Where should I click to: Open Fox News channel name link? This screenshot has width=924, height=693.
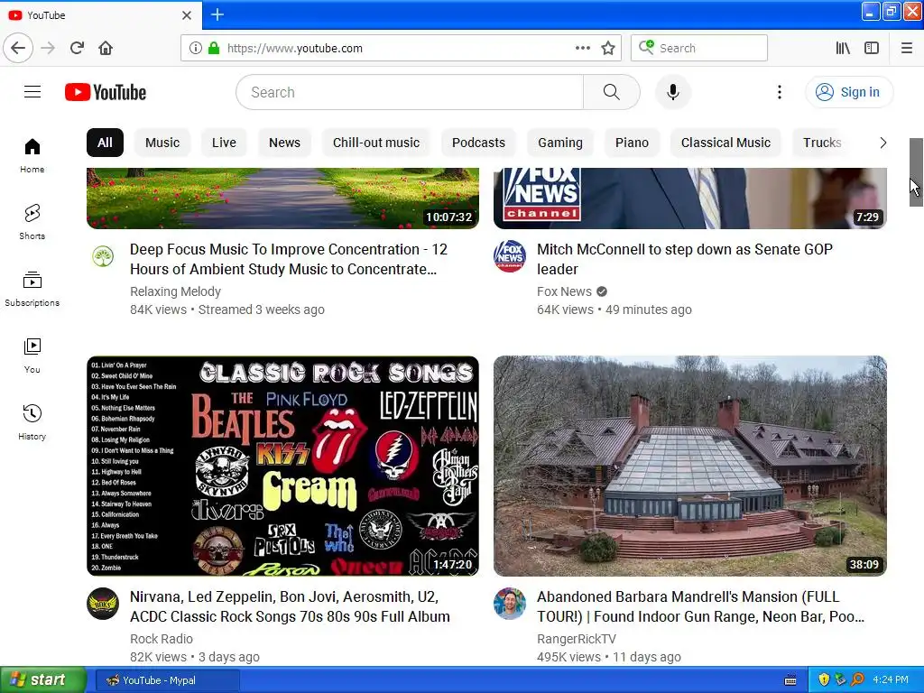pos(564,291)
